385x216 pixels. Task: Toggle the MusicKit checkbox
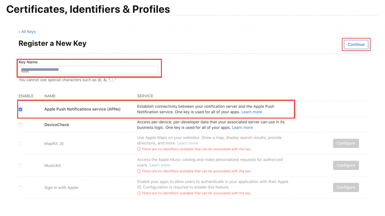pyautogui.click(x=21, y=166)
